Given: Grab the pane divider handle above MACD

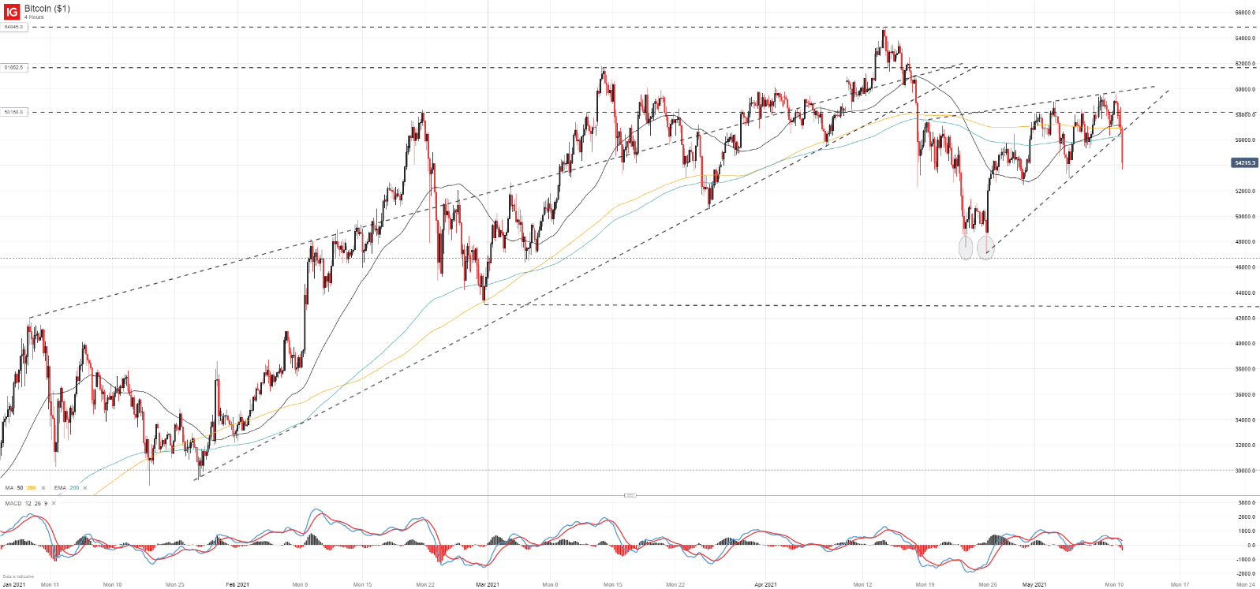Looking at the screenshot, I should tap(630, 495).
